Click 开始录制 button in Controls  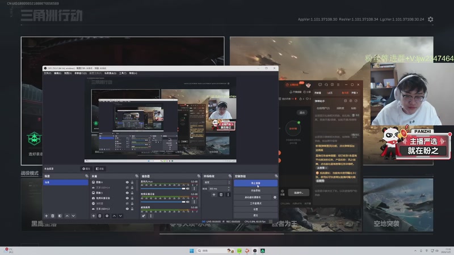click(x=256, y=190)
